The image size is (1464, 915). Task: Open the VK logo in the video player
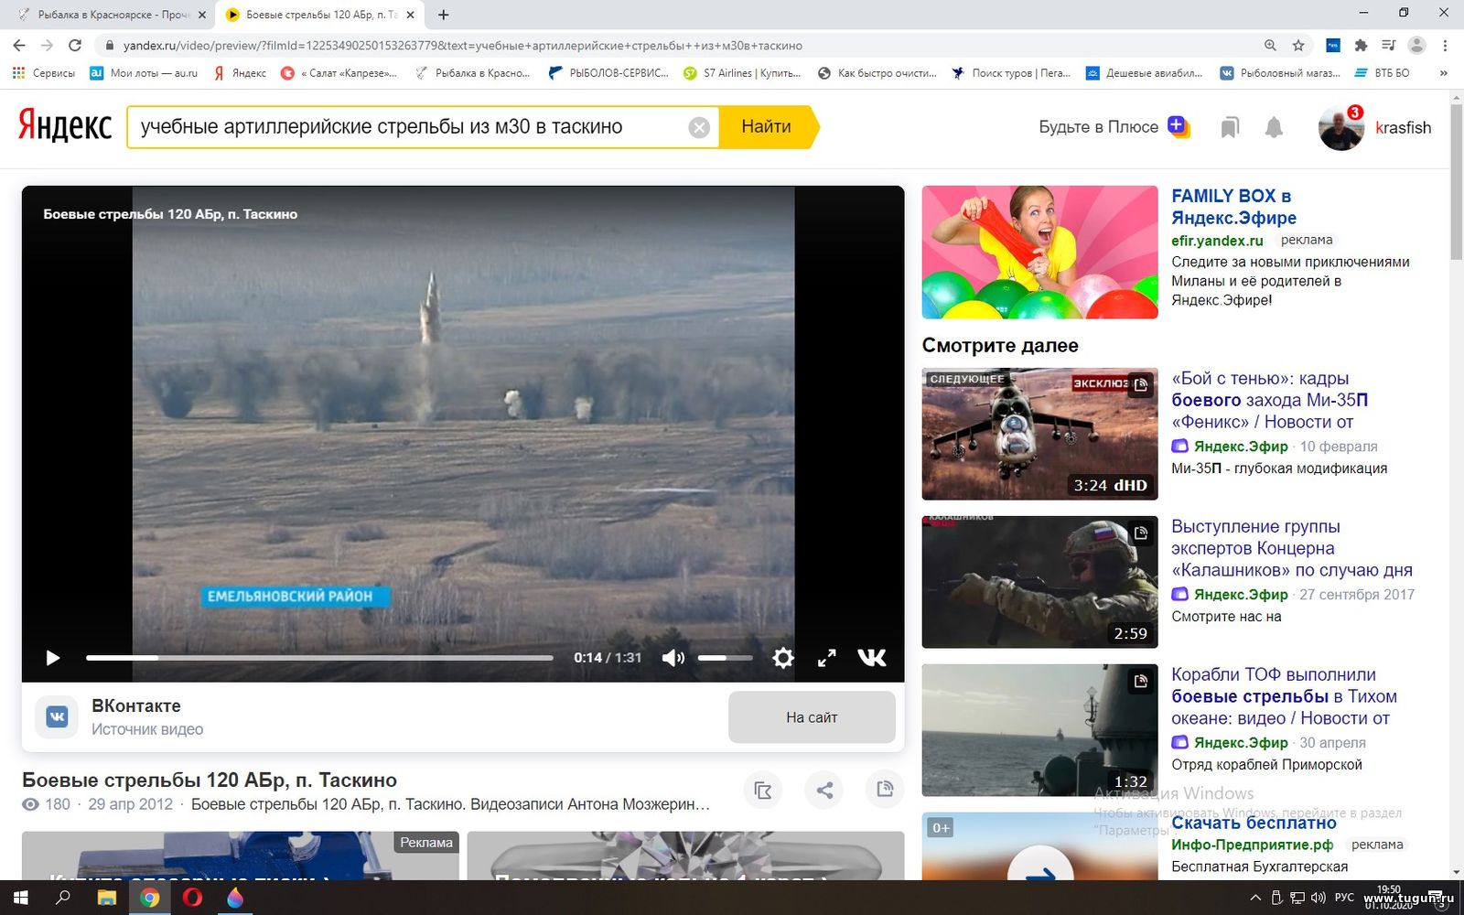[872, 658]
